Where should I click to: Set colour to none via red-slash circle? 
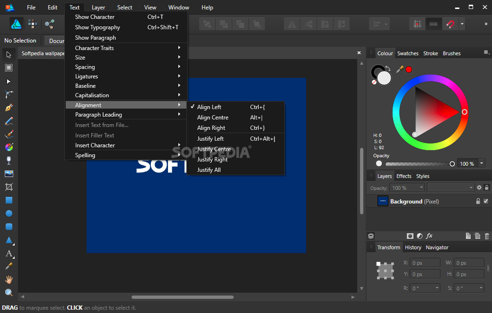374,82
